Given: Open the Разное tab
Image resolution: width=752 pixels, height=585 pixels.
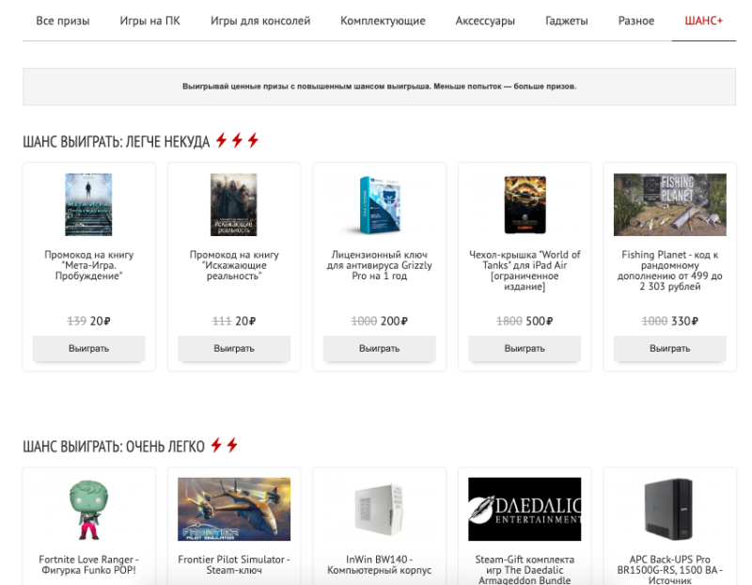Looking at the screenshot, I should click(636, 21).
